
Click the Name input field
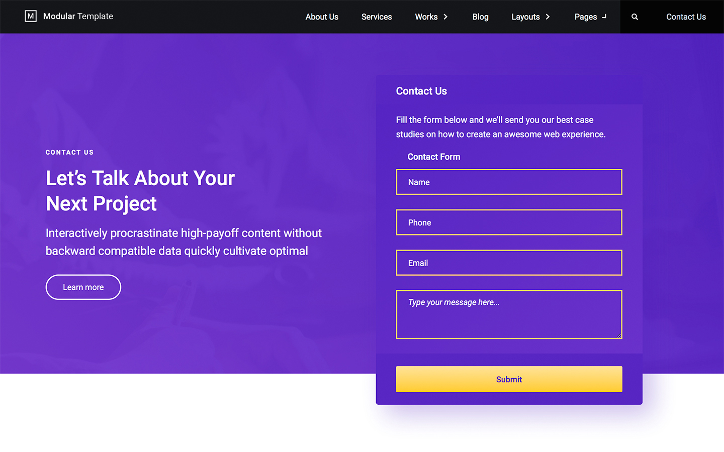(509, 182)
